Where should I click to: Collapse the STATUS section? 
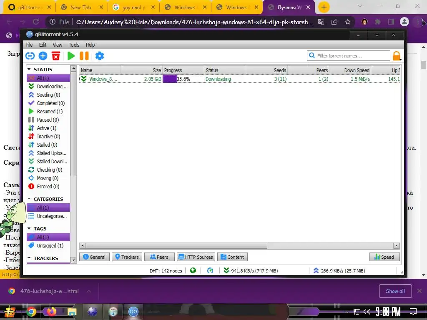[x=29, y=70]
